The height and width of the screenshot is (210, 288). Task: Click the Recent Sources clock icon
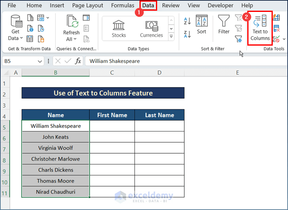[41, 28]
